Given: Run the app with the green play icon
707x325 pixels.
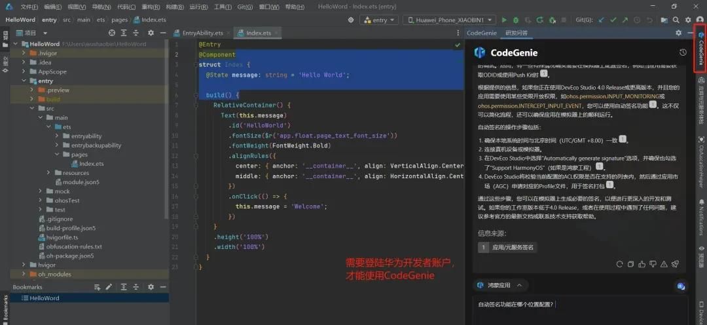Looking at the screenshot, I should [x=505, y=20].
